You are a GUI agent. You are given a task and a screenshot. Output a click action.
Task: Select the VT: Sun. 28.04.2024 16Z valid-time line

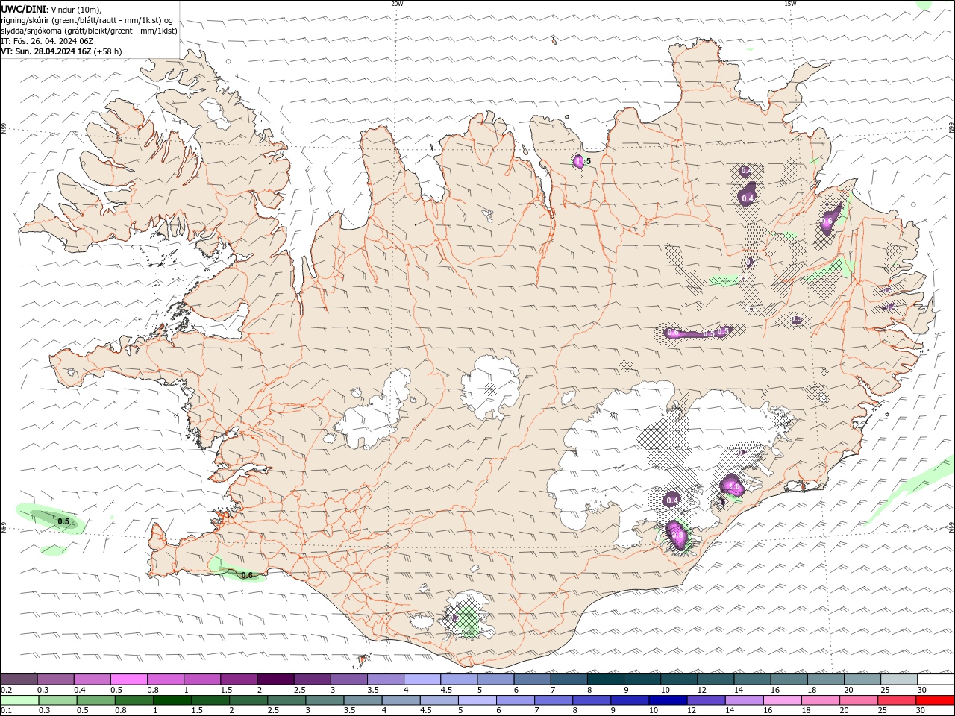click(x=46, y=51)
